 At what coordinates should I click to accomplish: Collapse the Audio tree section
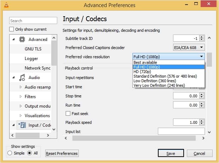pyautogui.click(x=13, y=78)
